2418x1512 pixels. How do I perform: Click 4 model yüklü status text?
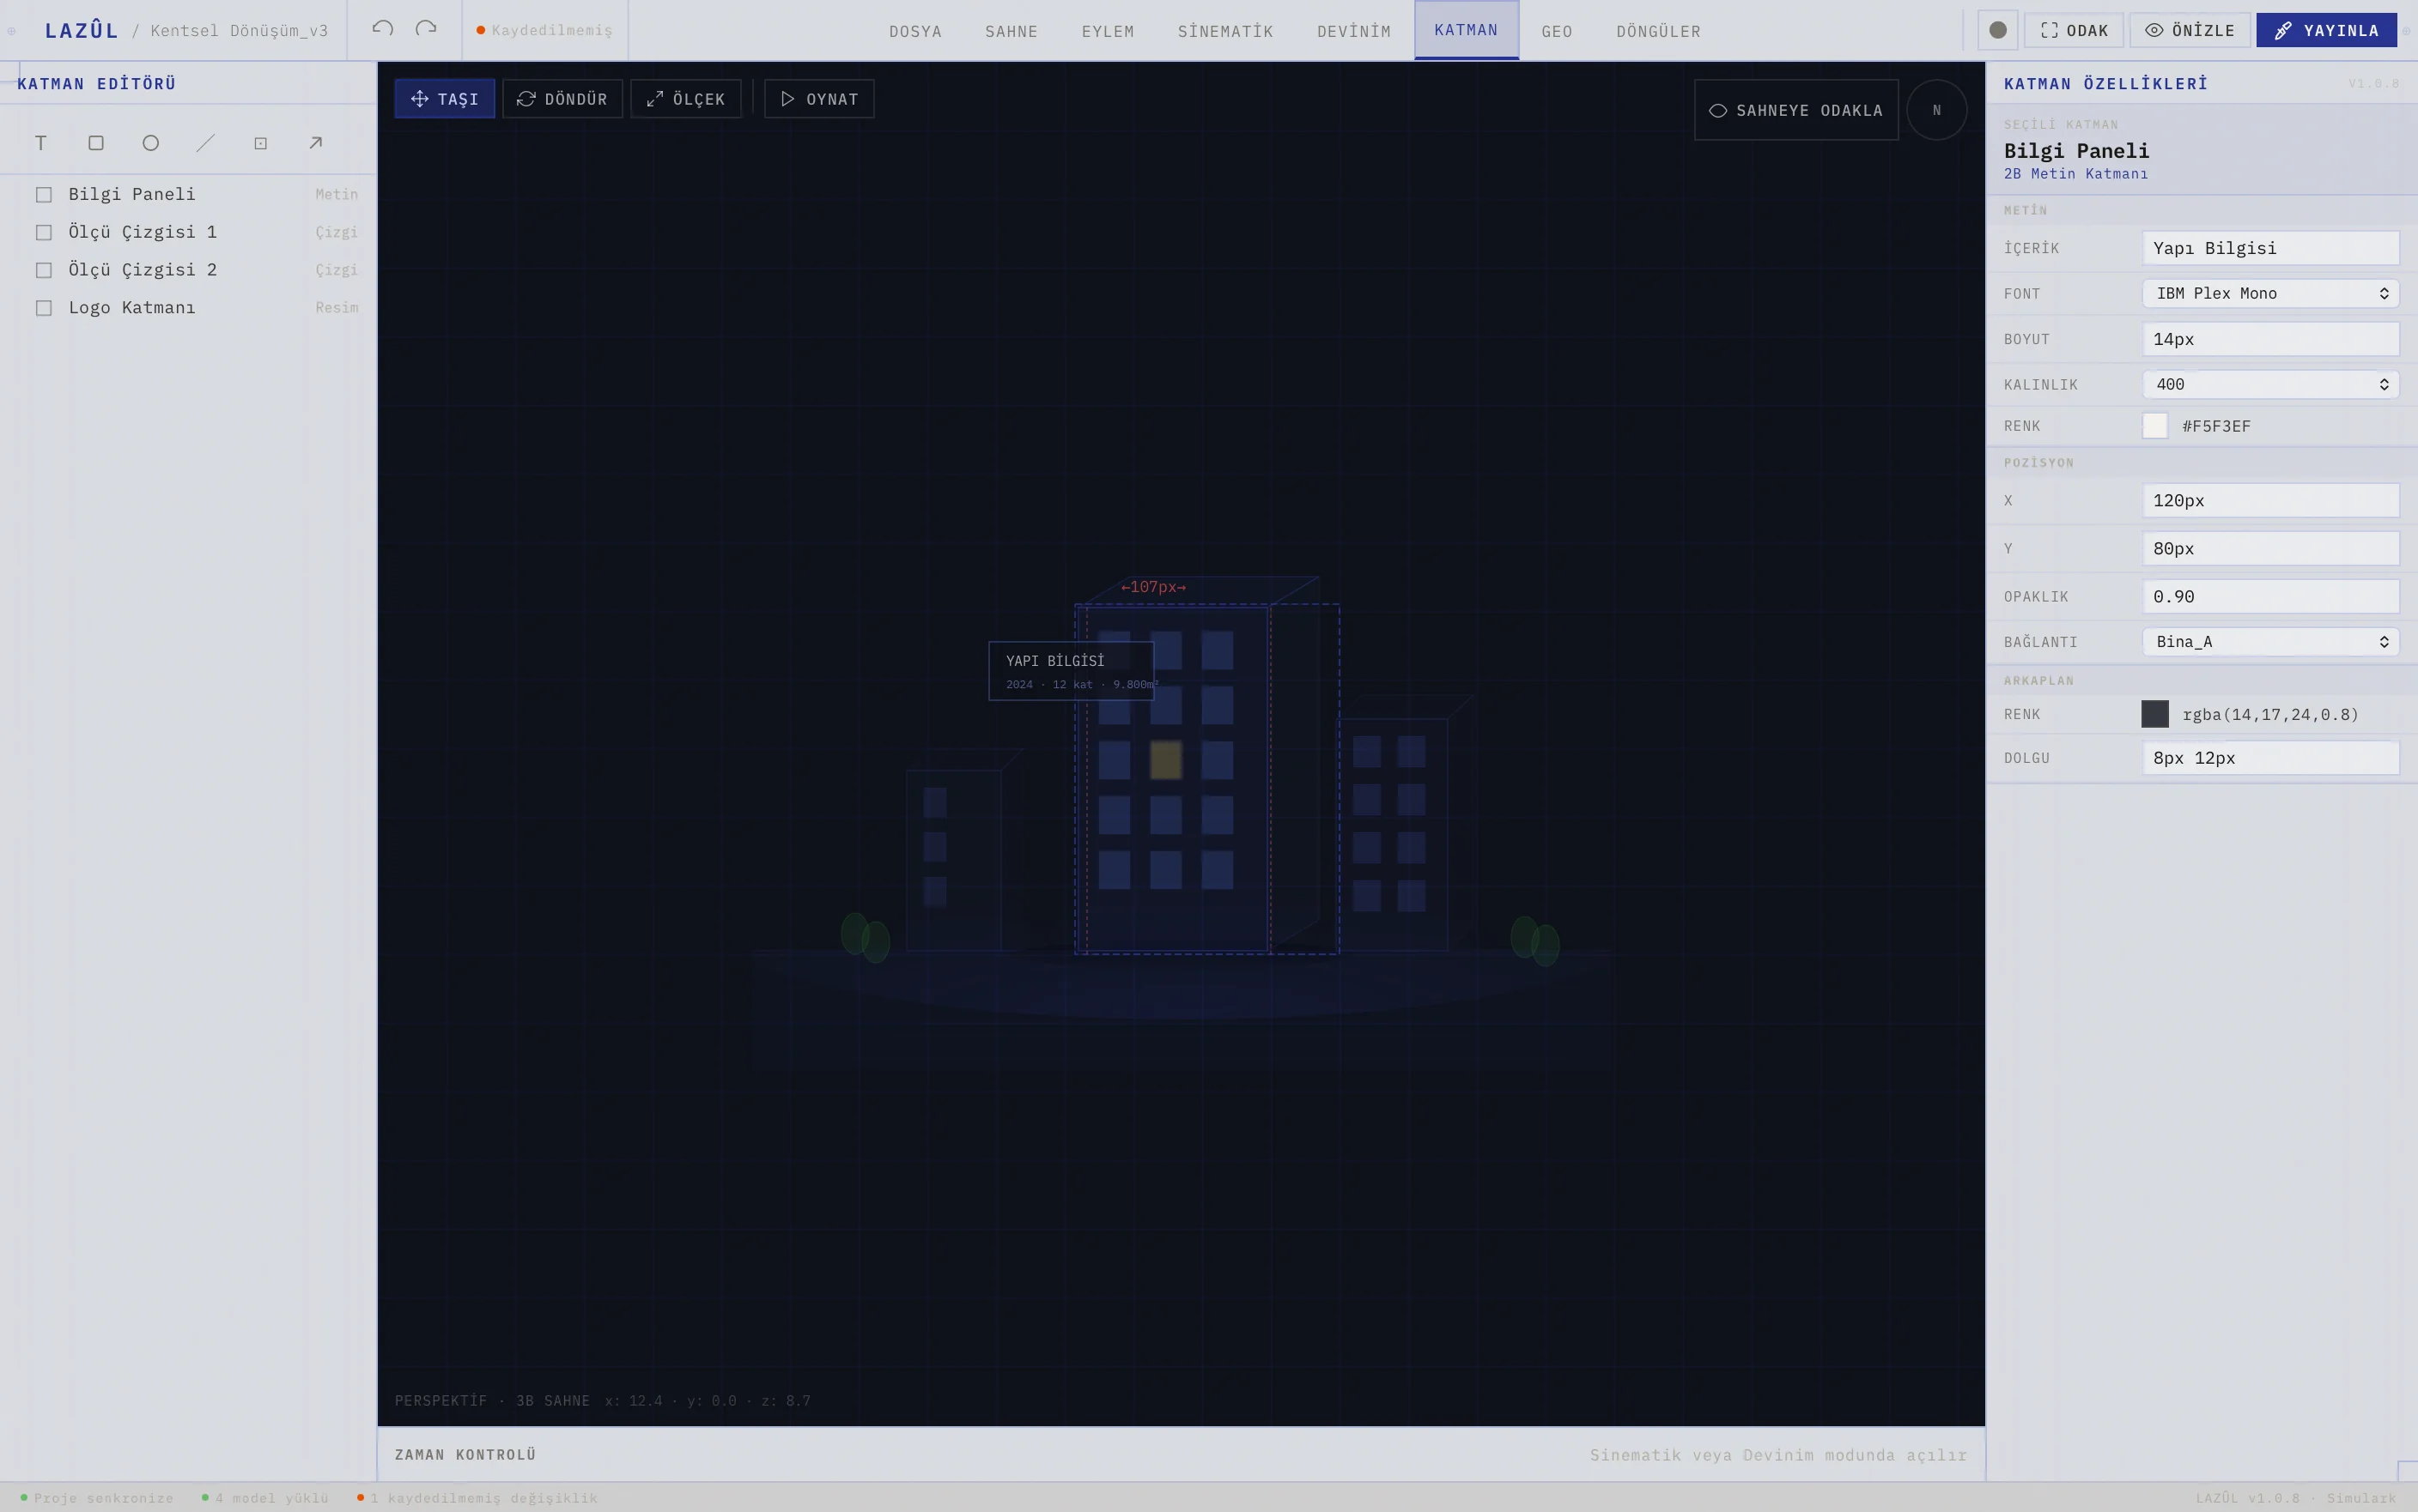point(265,1498)
